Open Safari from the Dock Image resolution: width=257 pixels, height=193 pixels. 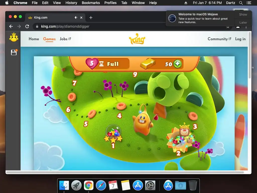(101, 185)
